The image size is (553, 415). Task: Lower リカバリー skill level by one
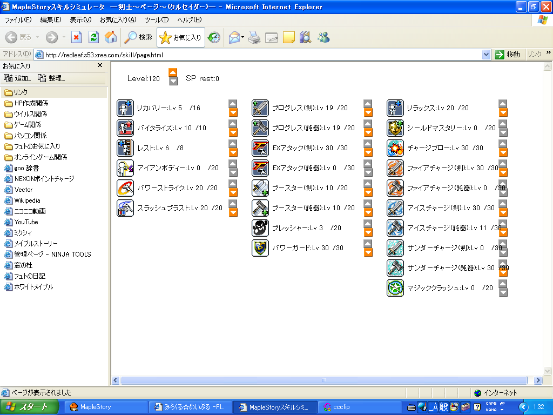(233, 112)
